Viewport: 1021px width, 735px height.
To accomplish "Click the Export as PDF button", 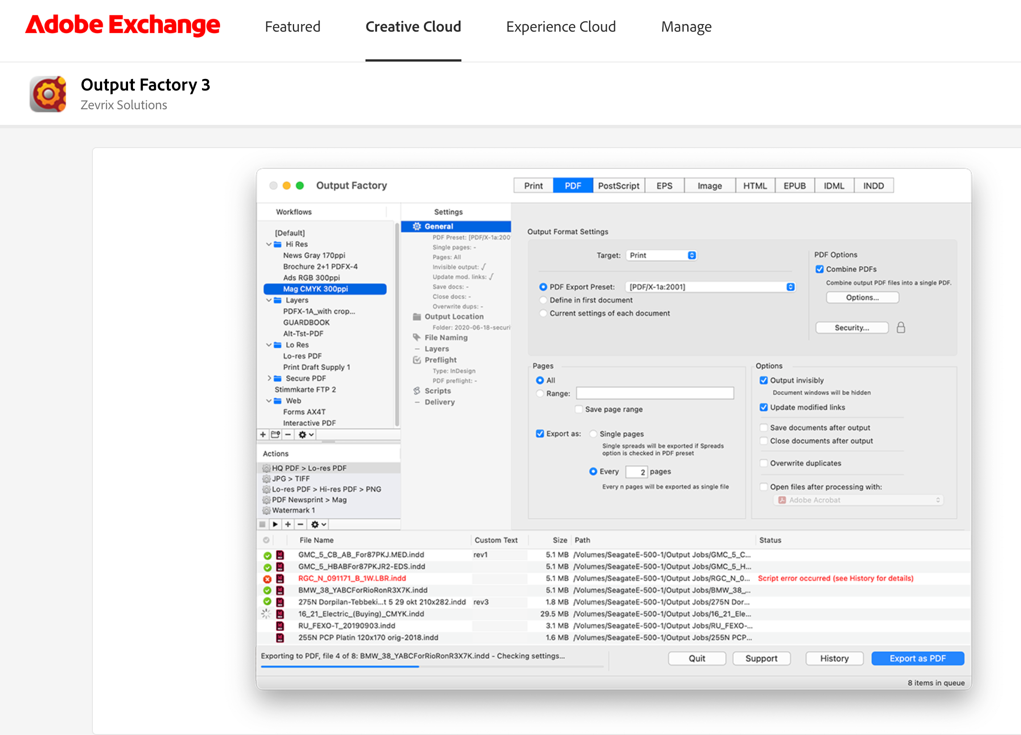I will tap(917, 659).
